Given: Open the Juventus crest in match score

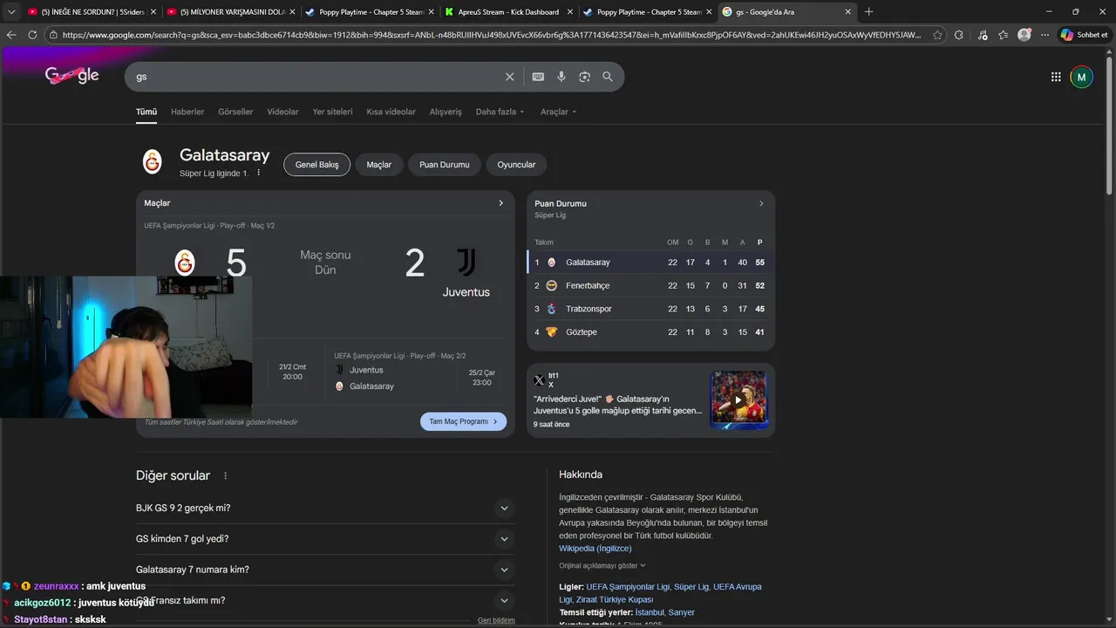Looking at the screenshot, I should point(466,263).
